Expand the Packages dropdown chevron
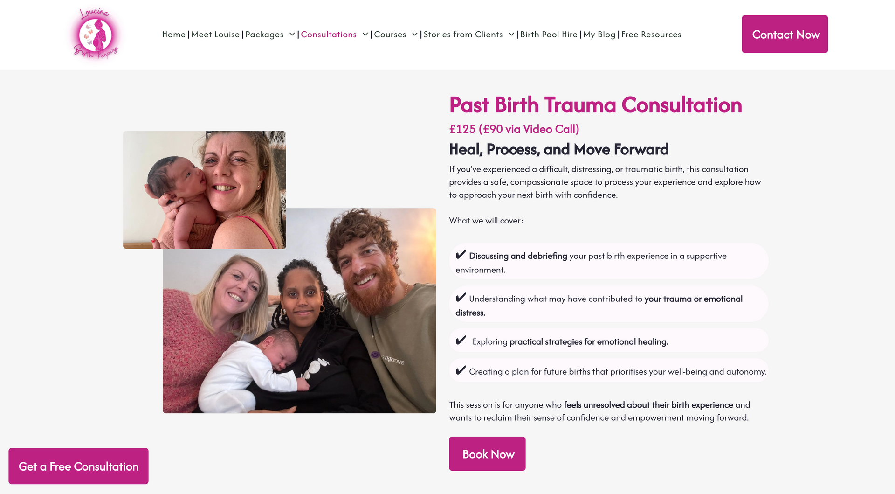 292,34
